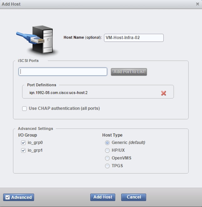
Task: Click the Host Name (optional) label
Action: pyautogui.click(x=83, y=38)
